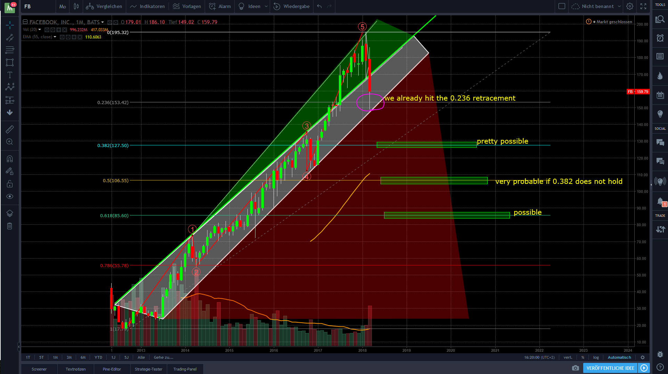
Task: Click the Vergleichen compare button
Action: pyautogui.click(x=104, y=6)
